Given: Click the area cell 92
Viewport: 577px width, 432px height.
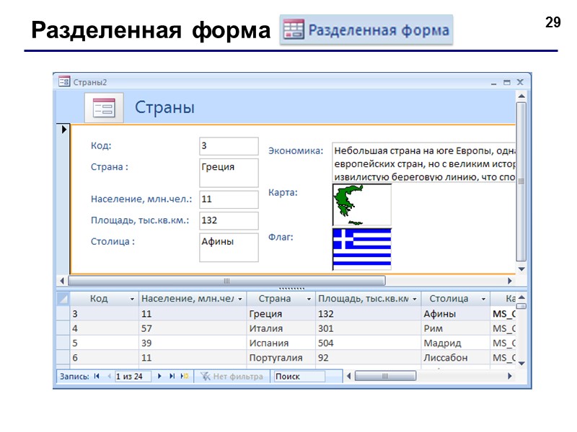Looking at the screenshot, I should (x=368, y=358).
